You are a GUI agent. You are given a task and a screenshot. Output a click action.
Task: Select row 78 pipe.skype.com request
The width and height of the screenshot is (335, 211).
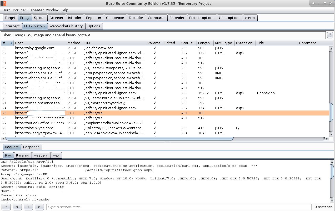click(165, 128)
